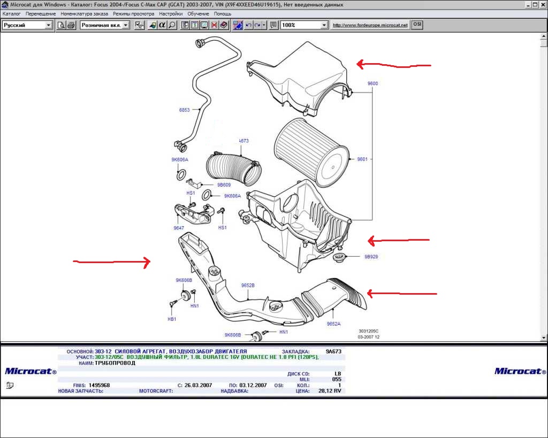548x438 pixels.
Task: Open the Настройки menu
Action: pyautogui.click(x=171, y=13)
